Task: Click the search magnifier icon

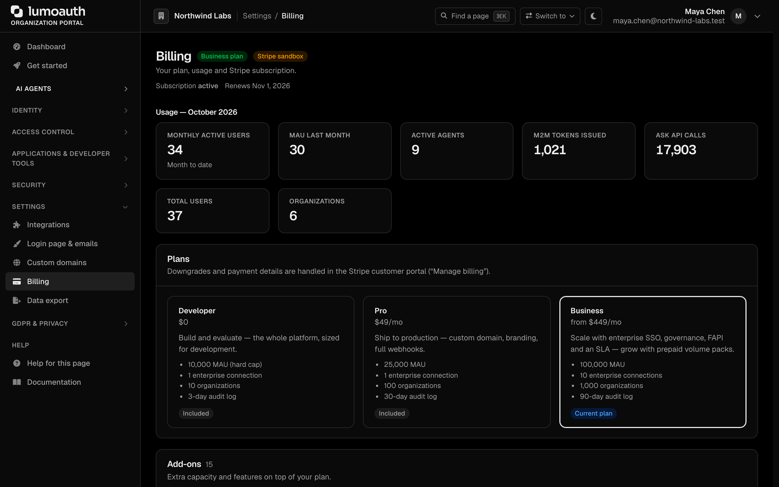Action: click(444, 16)
